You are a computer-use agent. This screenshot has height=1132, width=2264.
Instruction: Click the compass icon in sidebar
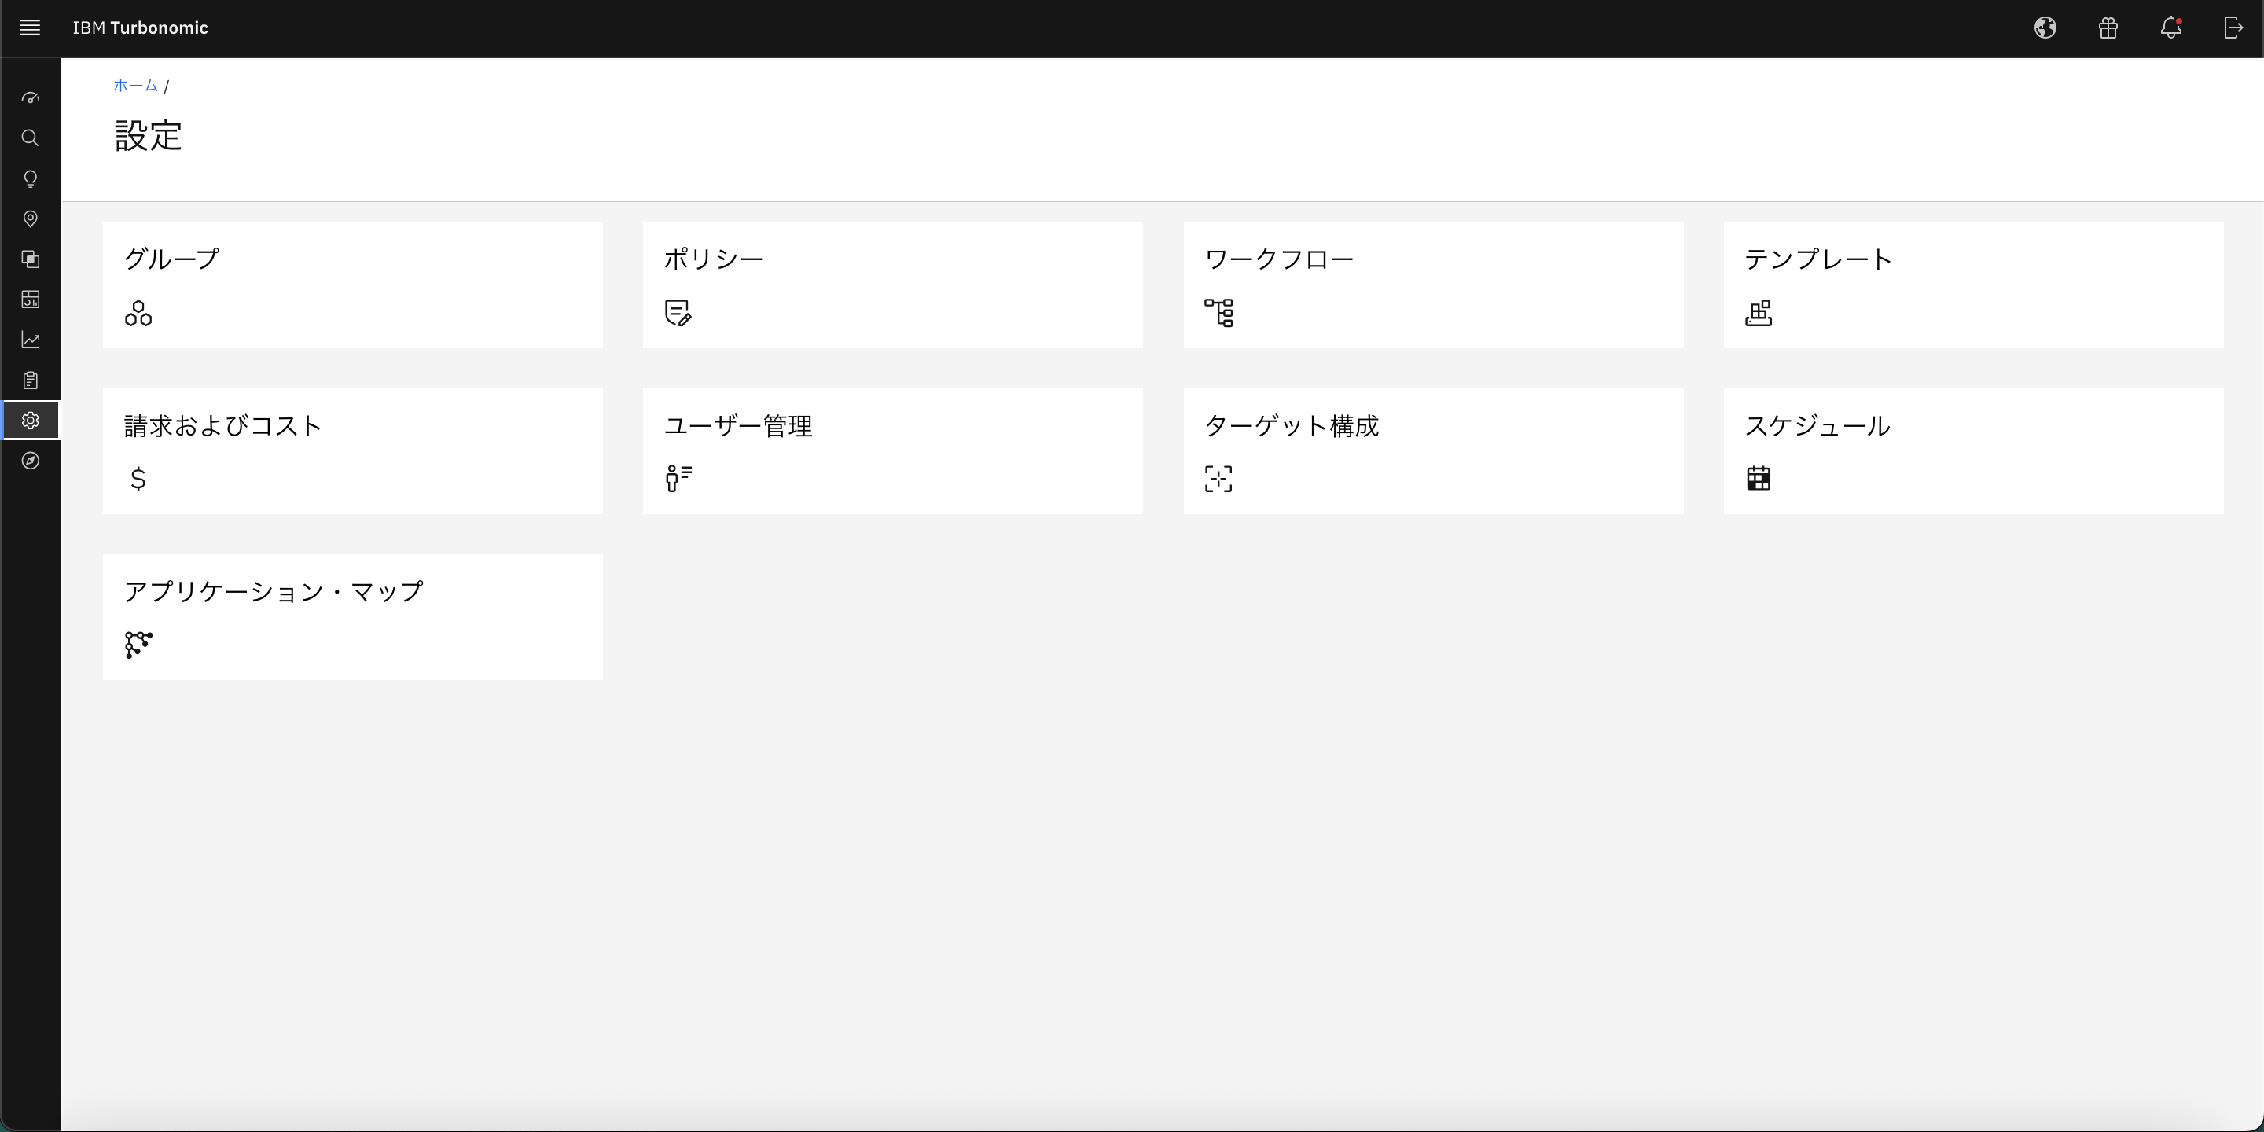tap(30, 461)
